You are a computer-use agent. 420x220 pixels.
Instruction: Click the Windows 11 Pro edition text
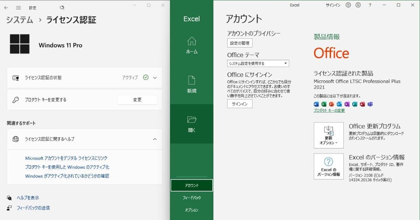pyautogui.click(x=61, y=45)
